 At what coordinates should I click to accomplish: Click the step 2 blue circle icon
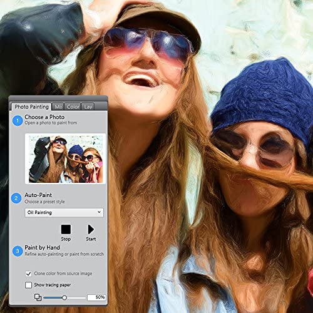point(16,198)
